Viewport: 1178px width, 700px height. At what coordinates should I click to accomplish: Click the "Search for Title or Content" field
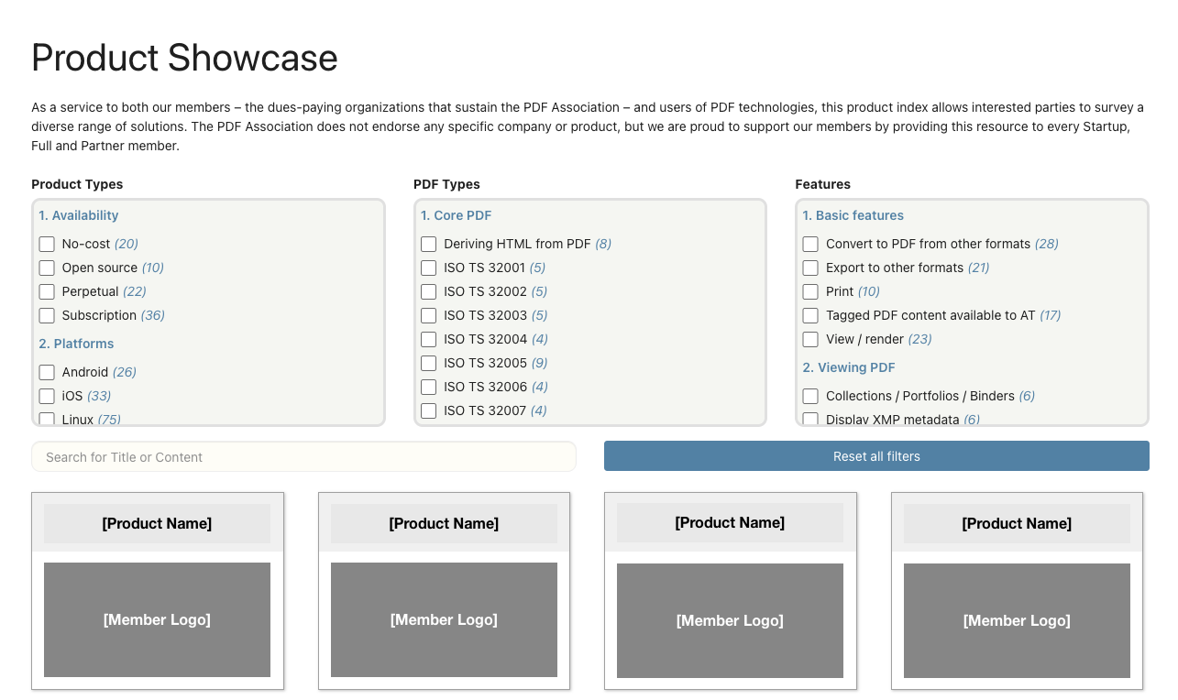(303, 456)
